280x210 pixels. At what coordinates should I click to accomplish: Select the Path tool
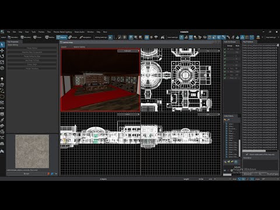(2, 90)
